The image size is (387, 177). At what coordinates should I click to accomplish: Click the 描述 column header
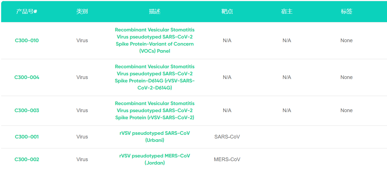pos(155,12)
